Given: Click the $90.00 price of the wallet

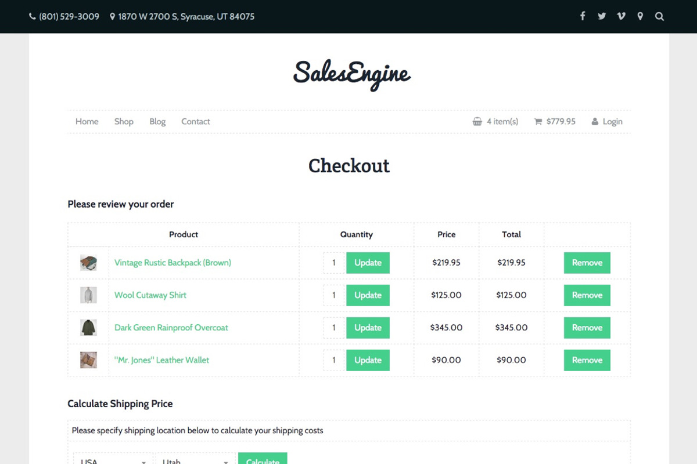Looking at the screenshot, I should [447, 360].
